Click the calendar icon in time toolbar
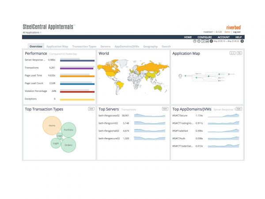This screenshot has width=265, height=199. [203, 41]
